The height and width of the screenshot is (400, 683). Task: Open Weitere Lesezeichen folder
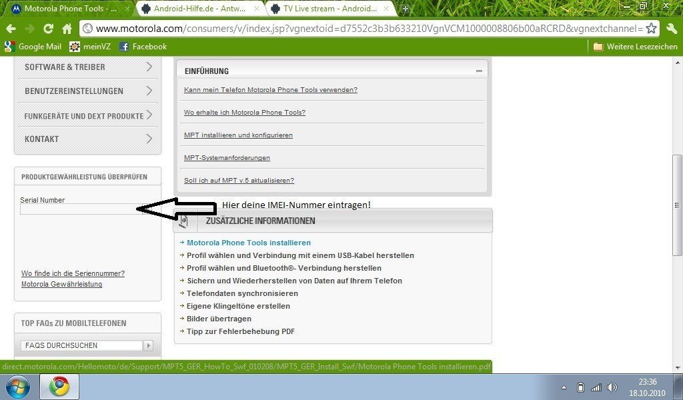[x=635, y=47]
